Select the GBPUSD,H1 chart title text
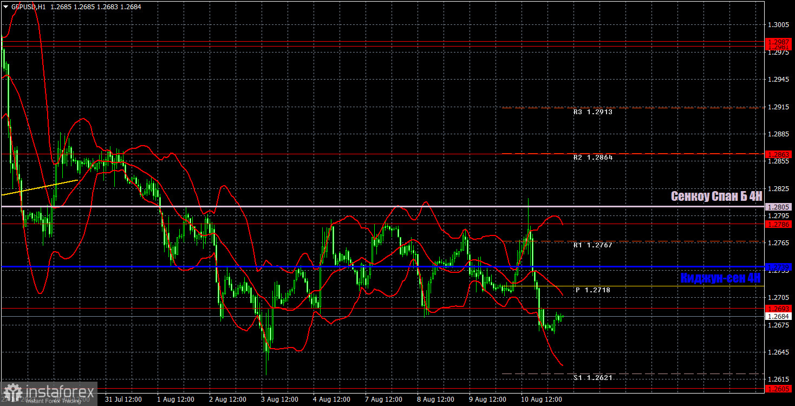Image resolution: width=795 pixels, height=406 pixels. (28, 7)
